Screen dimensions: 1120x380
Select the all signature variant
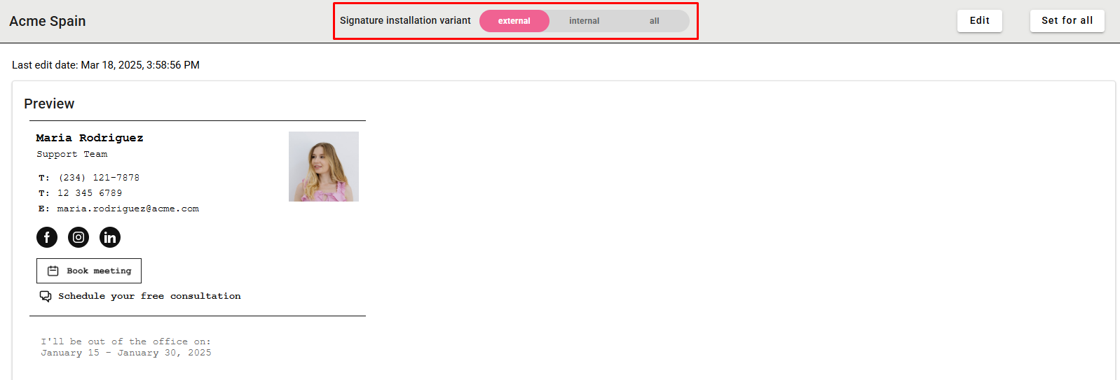[x=654, y=21]
